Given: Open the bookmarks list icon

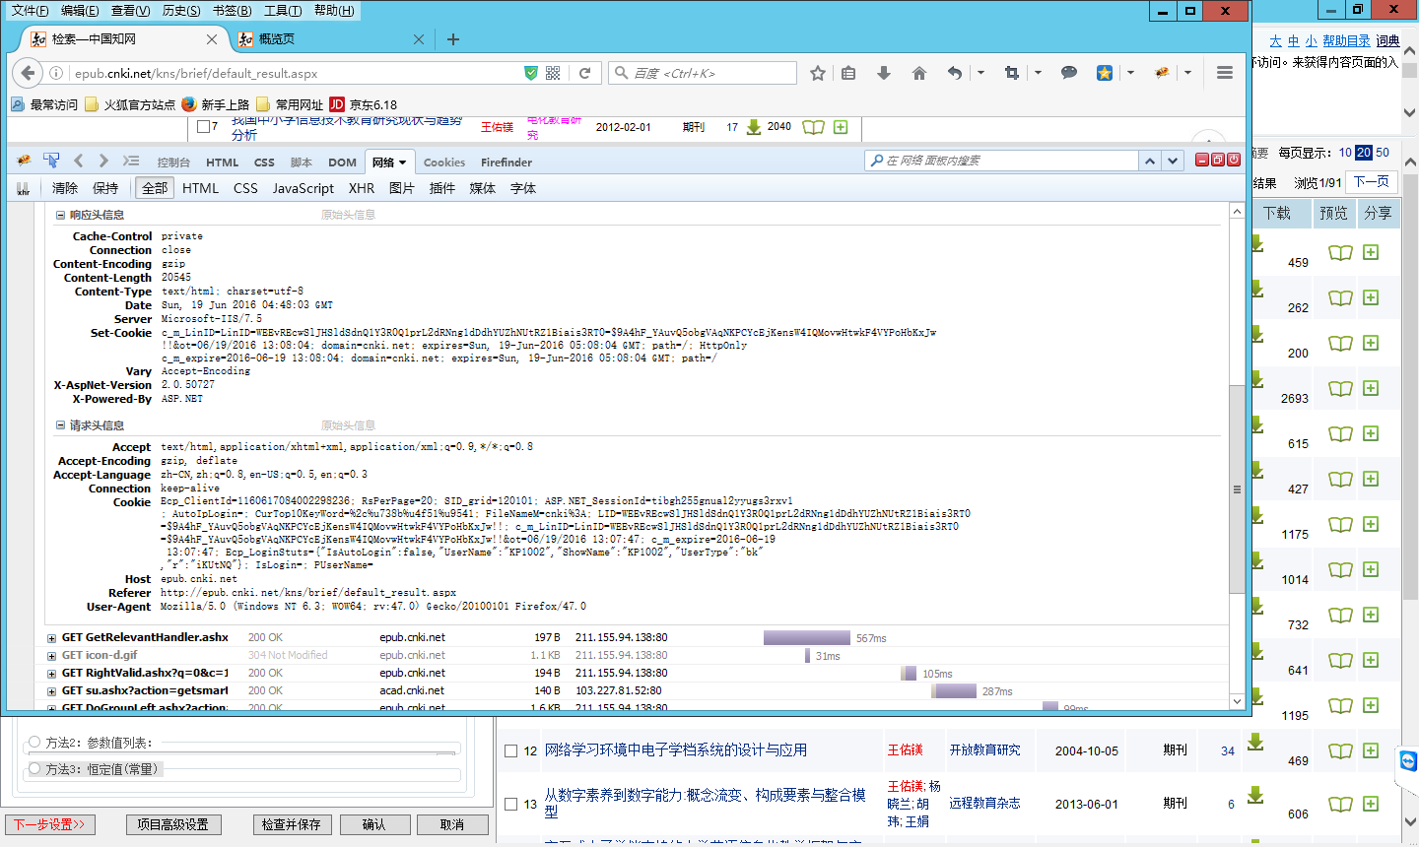Looking at the screenshot, I should click(x=848, y=73).
